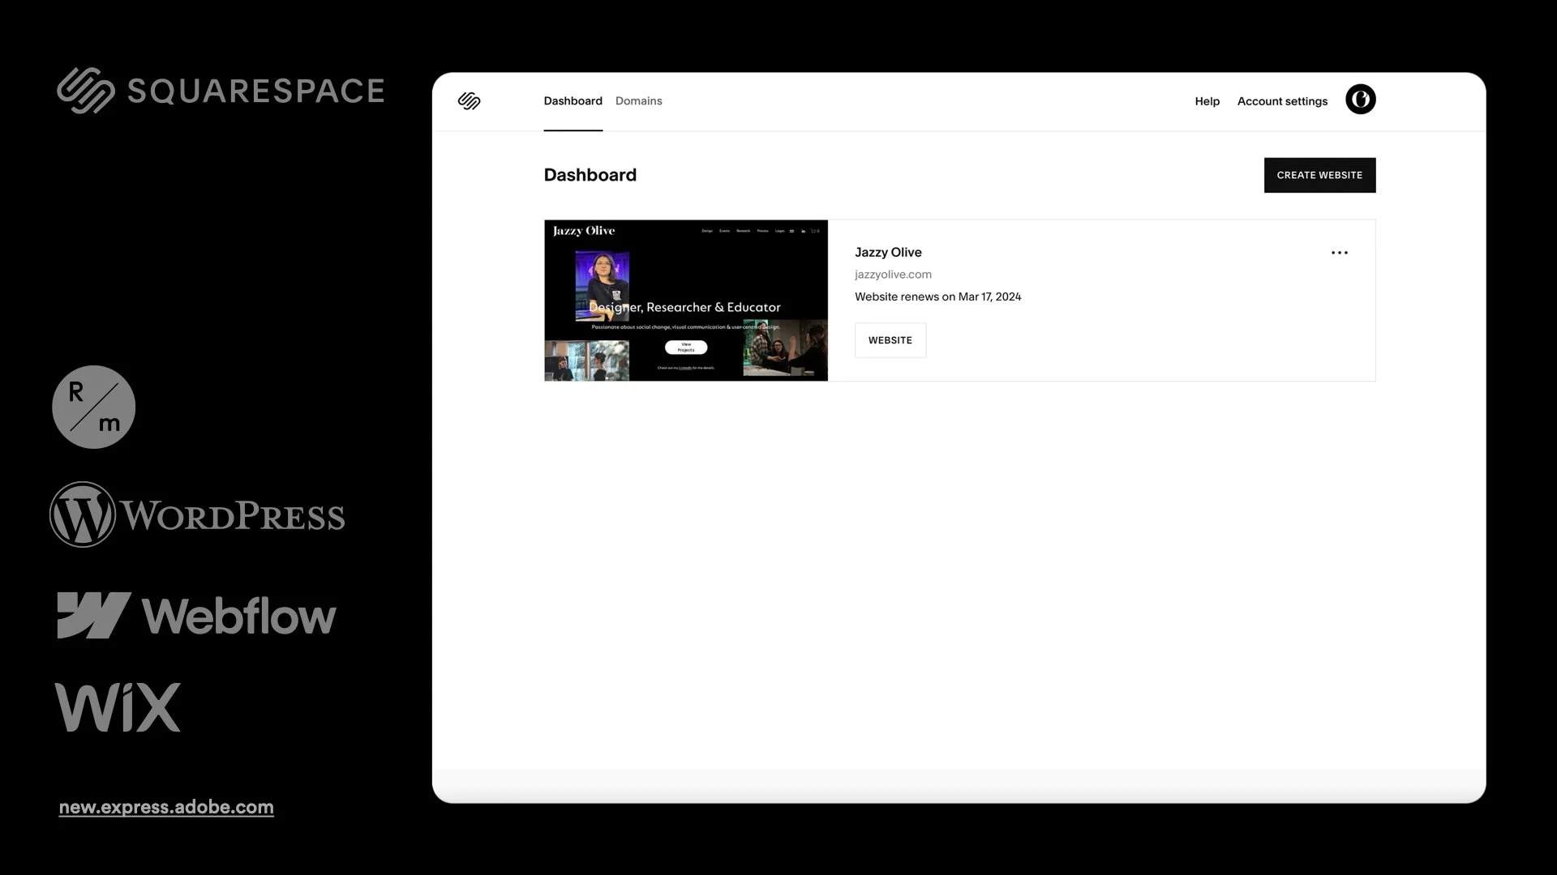Click the jazzyolive.com domain text

click(893, 275)
